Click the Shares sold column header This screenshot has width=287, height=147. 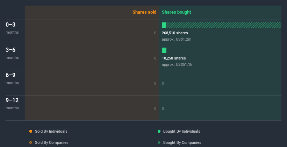(x=144, y=12)
